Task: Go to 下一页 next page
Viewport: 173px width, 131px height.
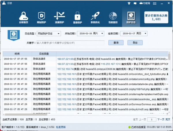Action: coord(161,119)
